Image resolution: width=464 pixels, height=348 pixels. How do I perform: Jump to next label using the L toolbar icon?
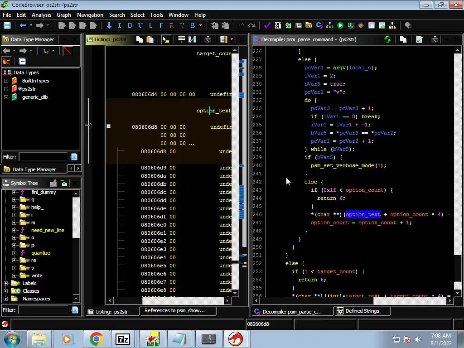pos(150,25)
